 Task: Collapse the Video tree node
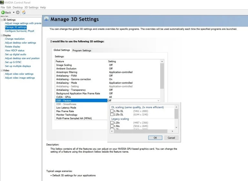2,70
